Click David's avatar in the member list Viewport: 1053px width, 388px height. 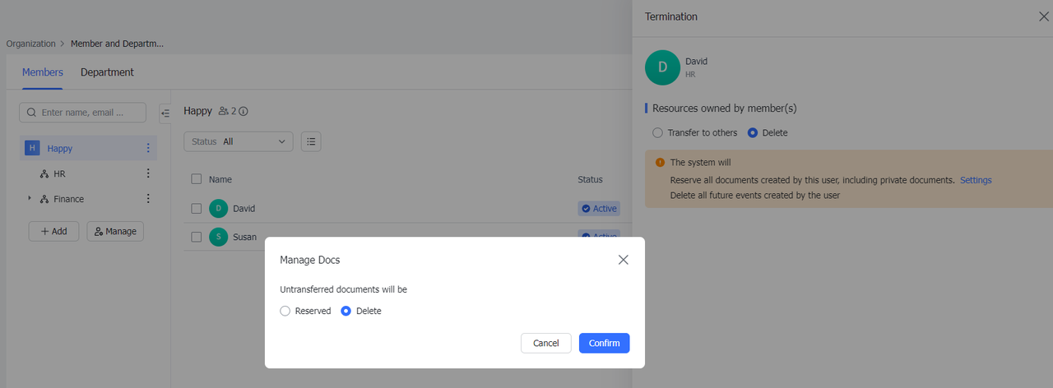(218, 209)
